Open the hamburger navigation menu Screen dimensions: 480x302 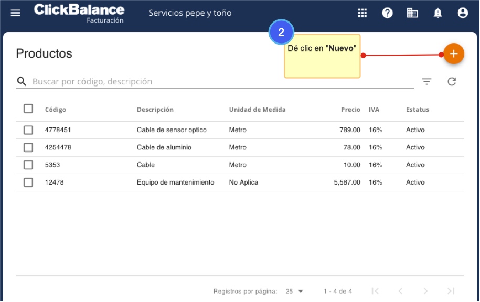15,13
